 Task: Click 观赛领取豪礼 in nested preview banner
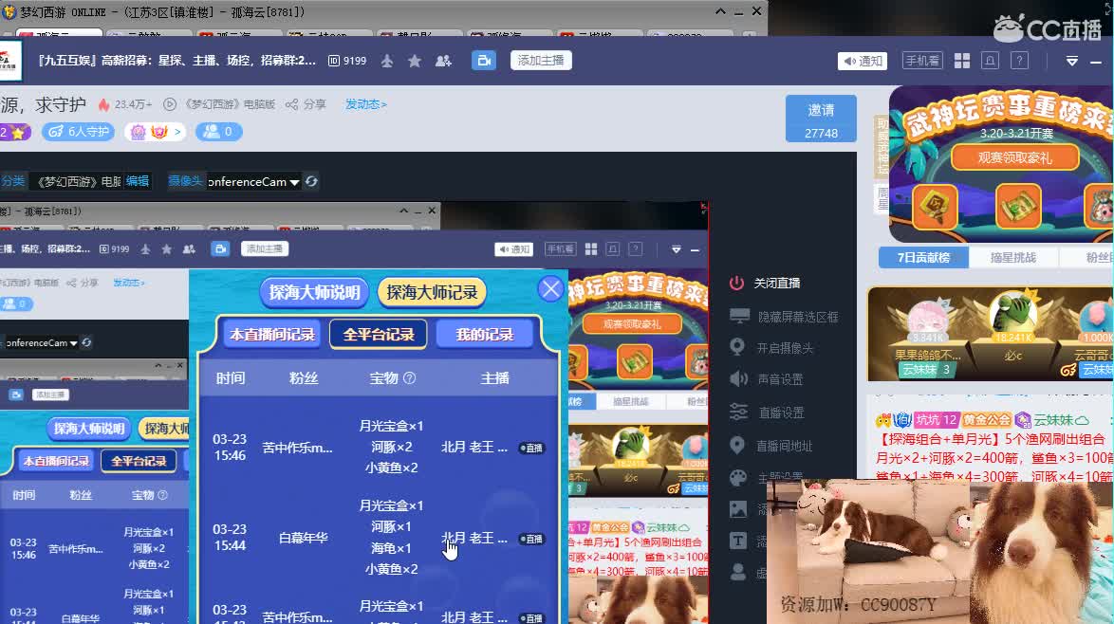[632, 323]
